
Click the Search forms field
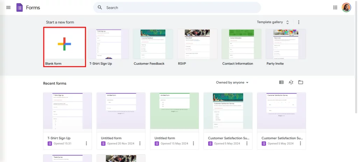177,7
